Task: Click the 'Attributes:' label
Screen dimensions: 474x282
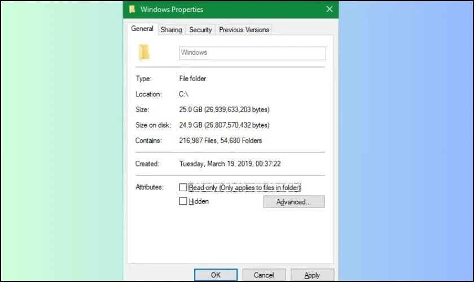Action: pos(150,187)
